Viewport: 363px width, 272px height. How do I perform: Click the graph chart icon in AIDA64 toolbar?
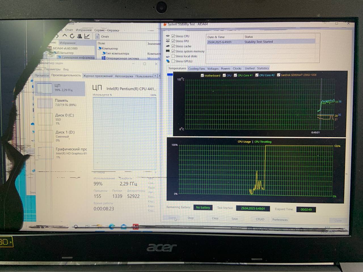[87, 36]
